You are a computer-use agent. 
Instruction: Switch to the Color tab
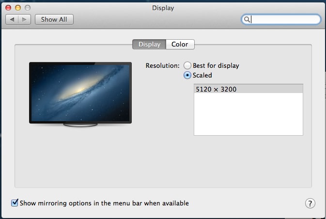180,44
